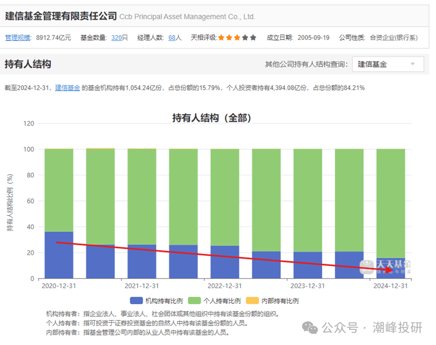The height and width of the screenshot is (345, 436).
Task: Click the green bar for 2020-12-31
Action: click(59, 190)
